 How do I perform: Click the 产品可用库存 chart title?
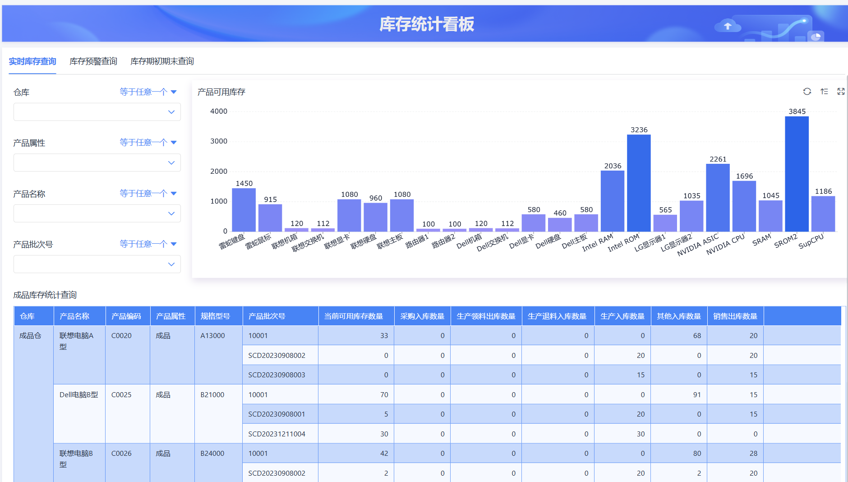pyautogui.click(x=221, y=92)
